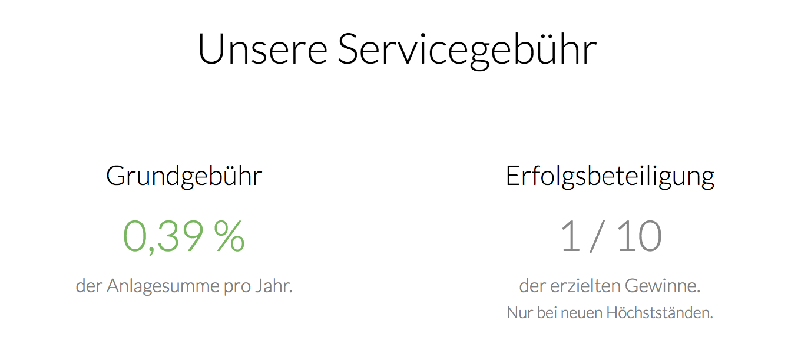811x350 pixels.
Task: Select the word 'Unsere' in title
Action: click(263, 49)
